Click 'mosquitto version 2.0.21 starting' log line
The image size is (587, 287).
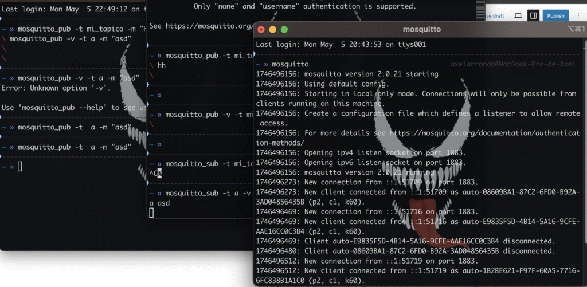click(347, 74)
